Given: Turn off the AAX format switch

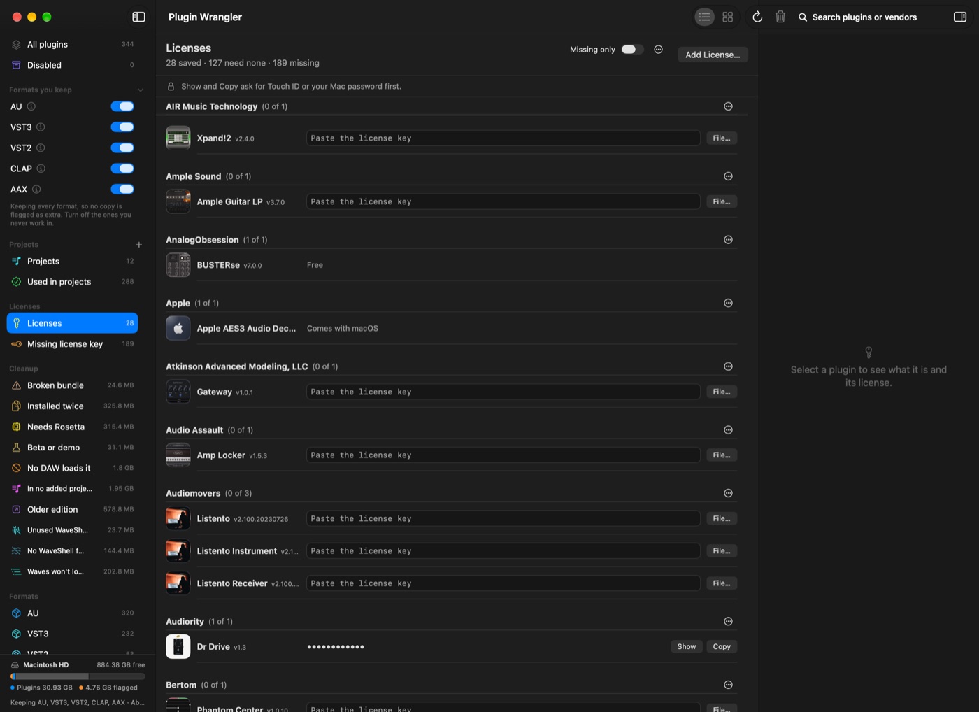Looking at the screenshot, I should point(122,189).
